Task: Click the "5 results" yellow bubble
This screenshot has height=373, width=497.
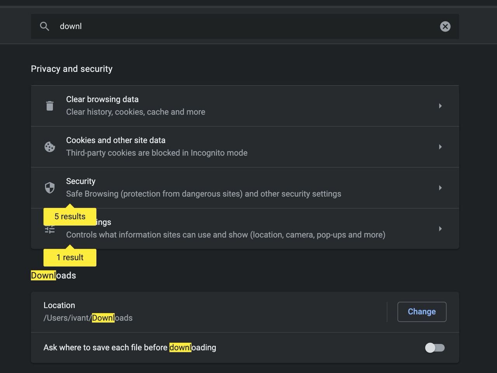Action: (x=70, y=216)
